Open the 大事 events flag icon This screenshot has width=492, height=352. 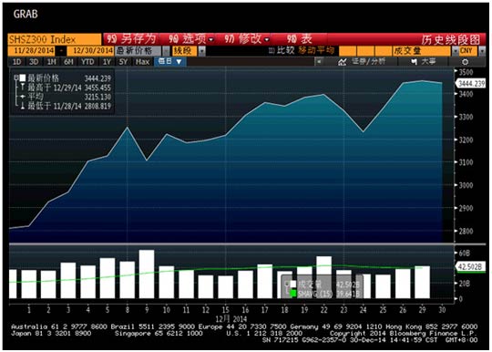click(415, 62)
